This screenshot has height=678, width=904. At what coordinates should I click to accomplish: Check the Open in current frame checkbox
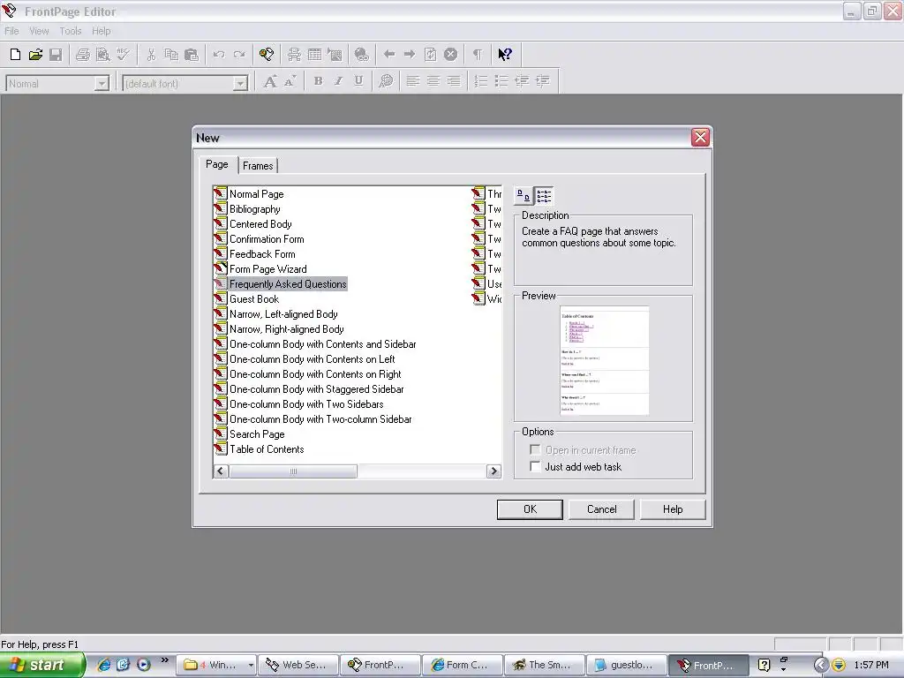[x=535, y=449]
